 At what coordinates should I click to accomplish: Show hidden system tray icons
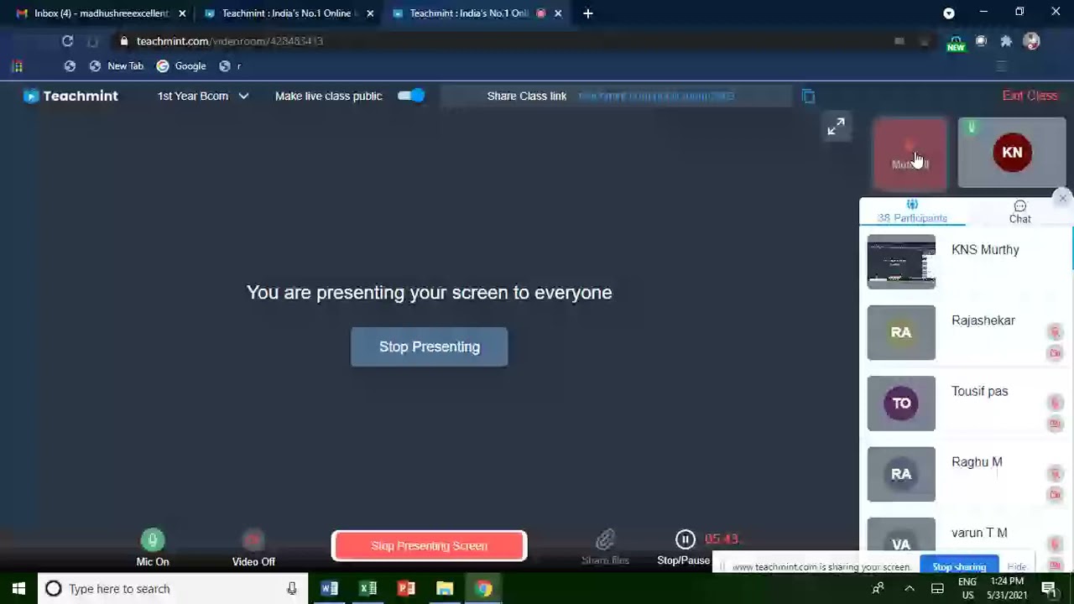tap(910, 589)
